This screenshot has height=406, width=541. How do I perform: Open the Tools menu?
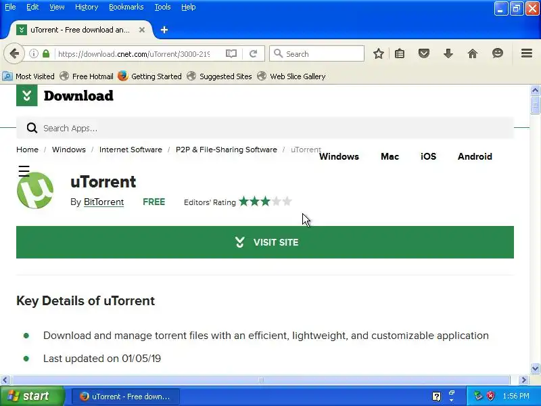(162, 7)
